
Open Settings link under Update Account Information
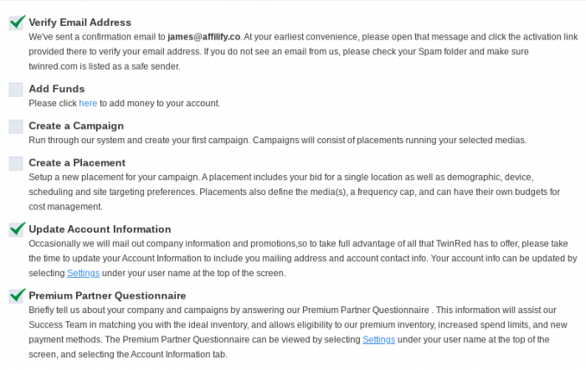[83, 273]
